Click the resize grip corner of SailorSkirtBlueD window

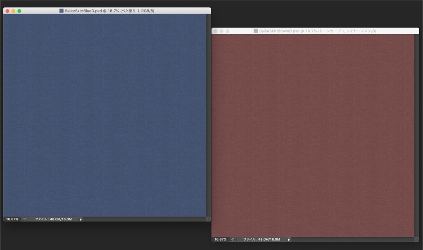pyautogui.click(x=208, y=219)
